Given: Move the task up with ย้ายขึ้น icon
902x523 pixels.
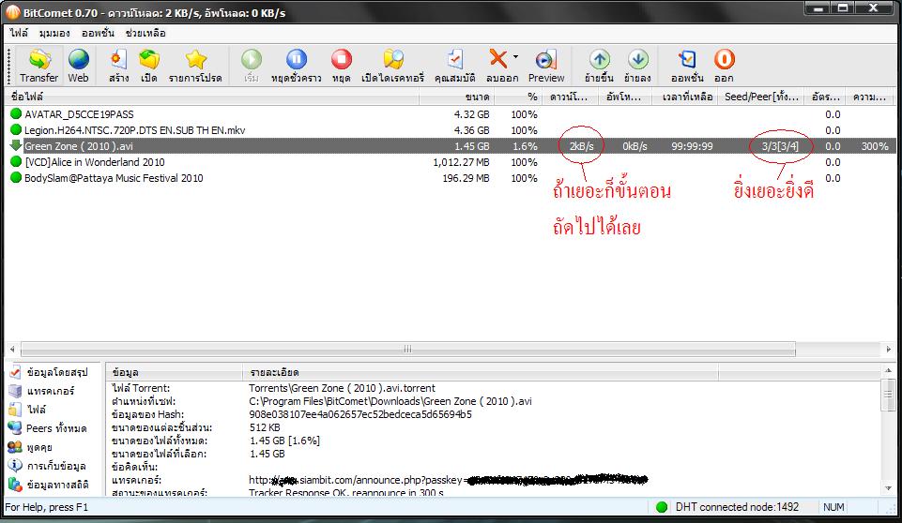Looking at the screenshot, I should [600, 59].
